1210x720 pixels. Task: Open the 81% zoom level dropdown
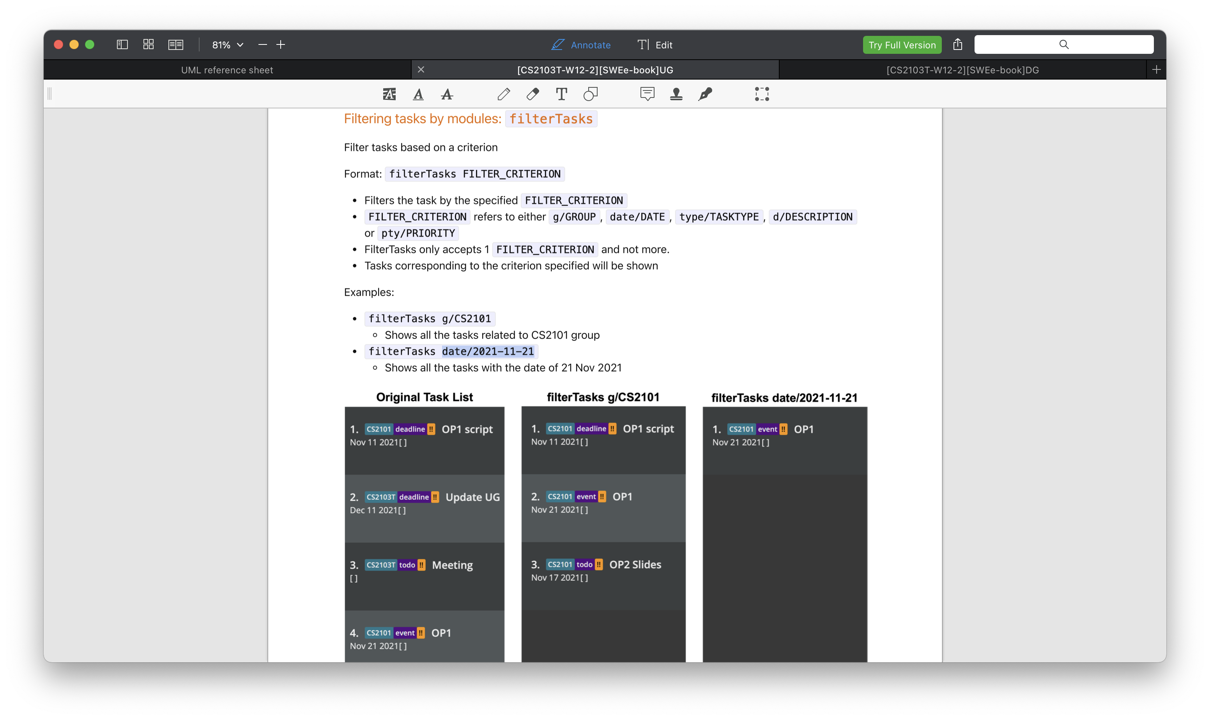[x=227, y=44]
